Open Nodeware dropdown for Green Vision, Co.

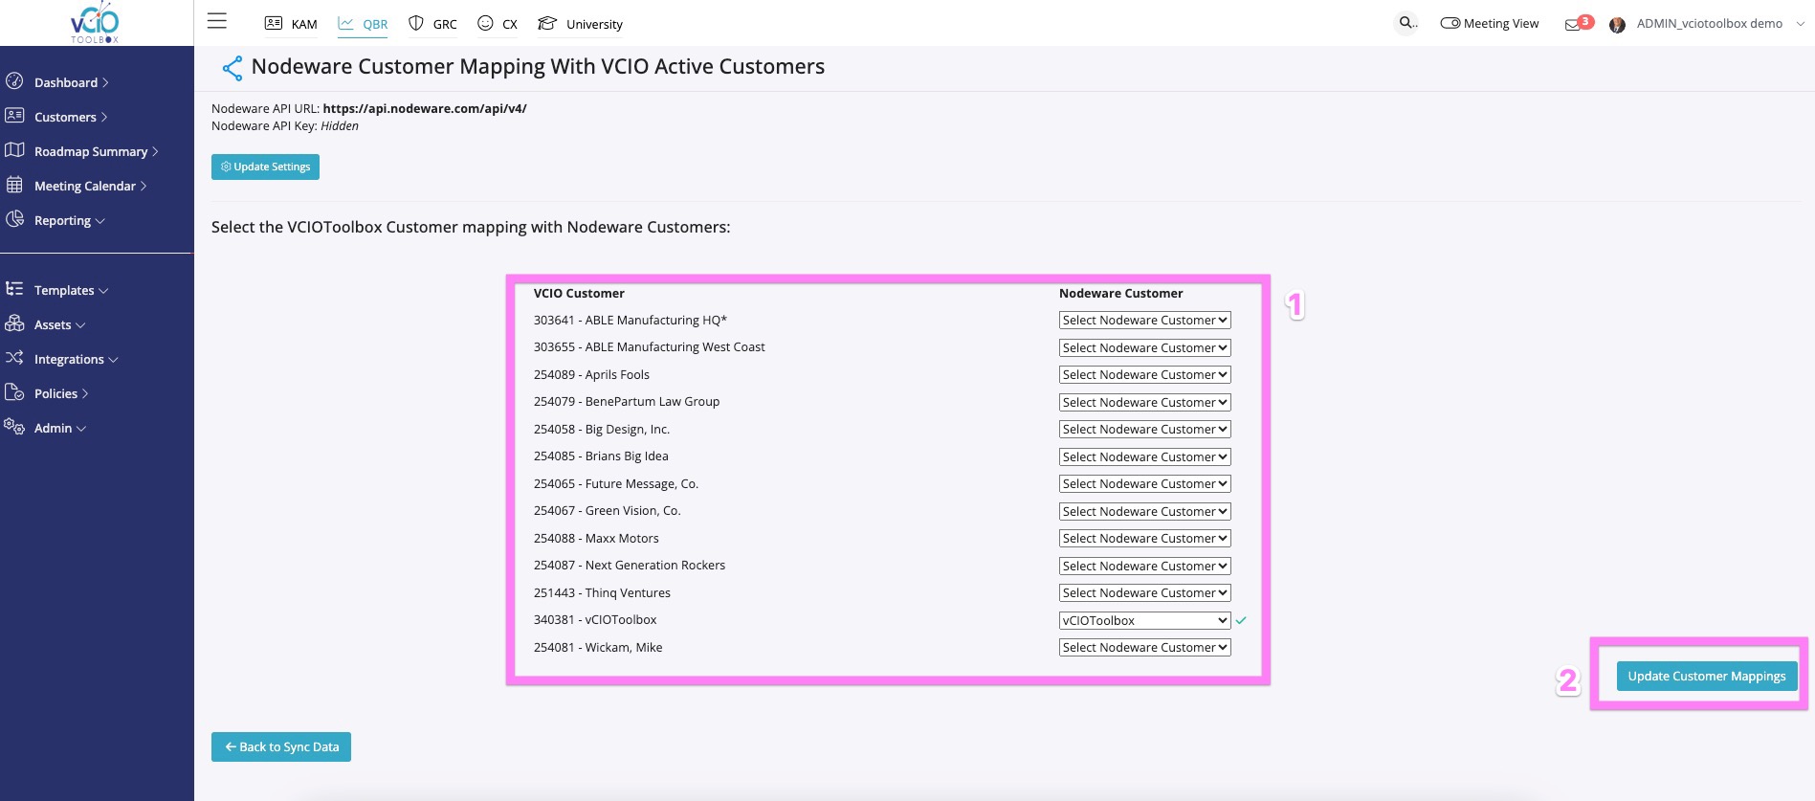coord(1144,511)
